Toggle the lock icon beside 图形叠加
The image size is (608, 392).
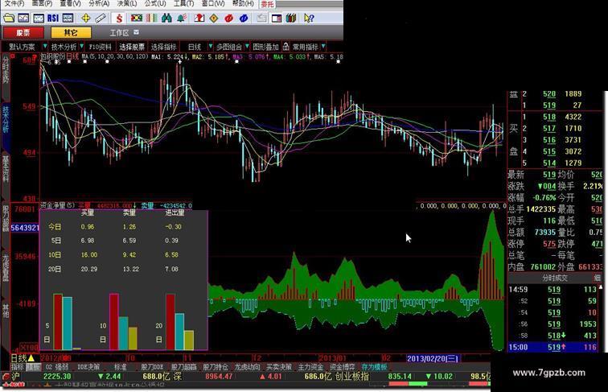pos(286,47)
